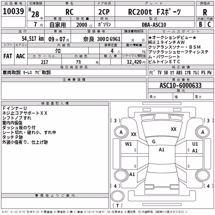Click the vehicle history 自家用

(58, 25)
